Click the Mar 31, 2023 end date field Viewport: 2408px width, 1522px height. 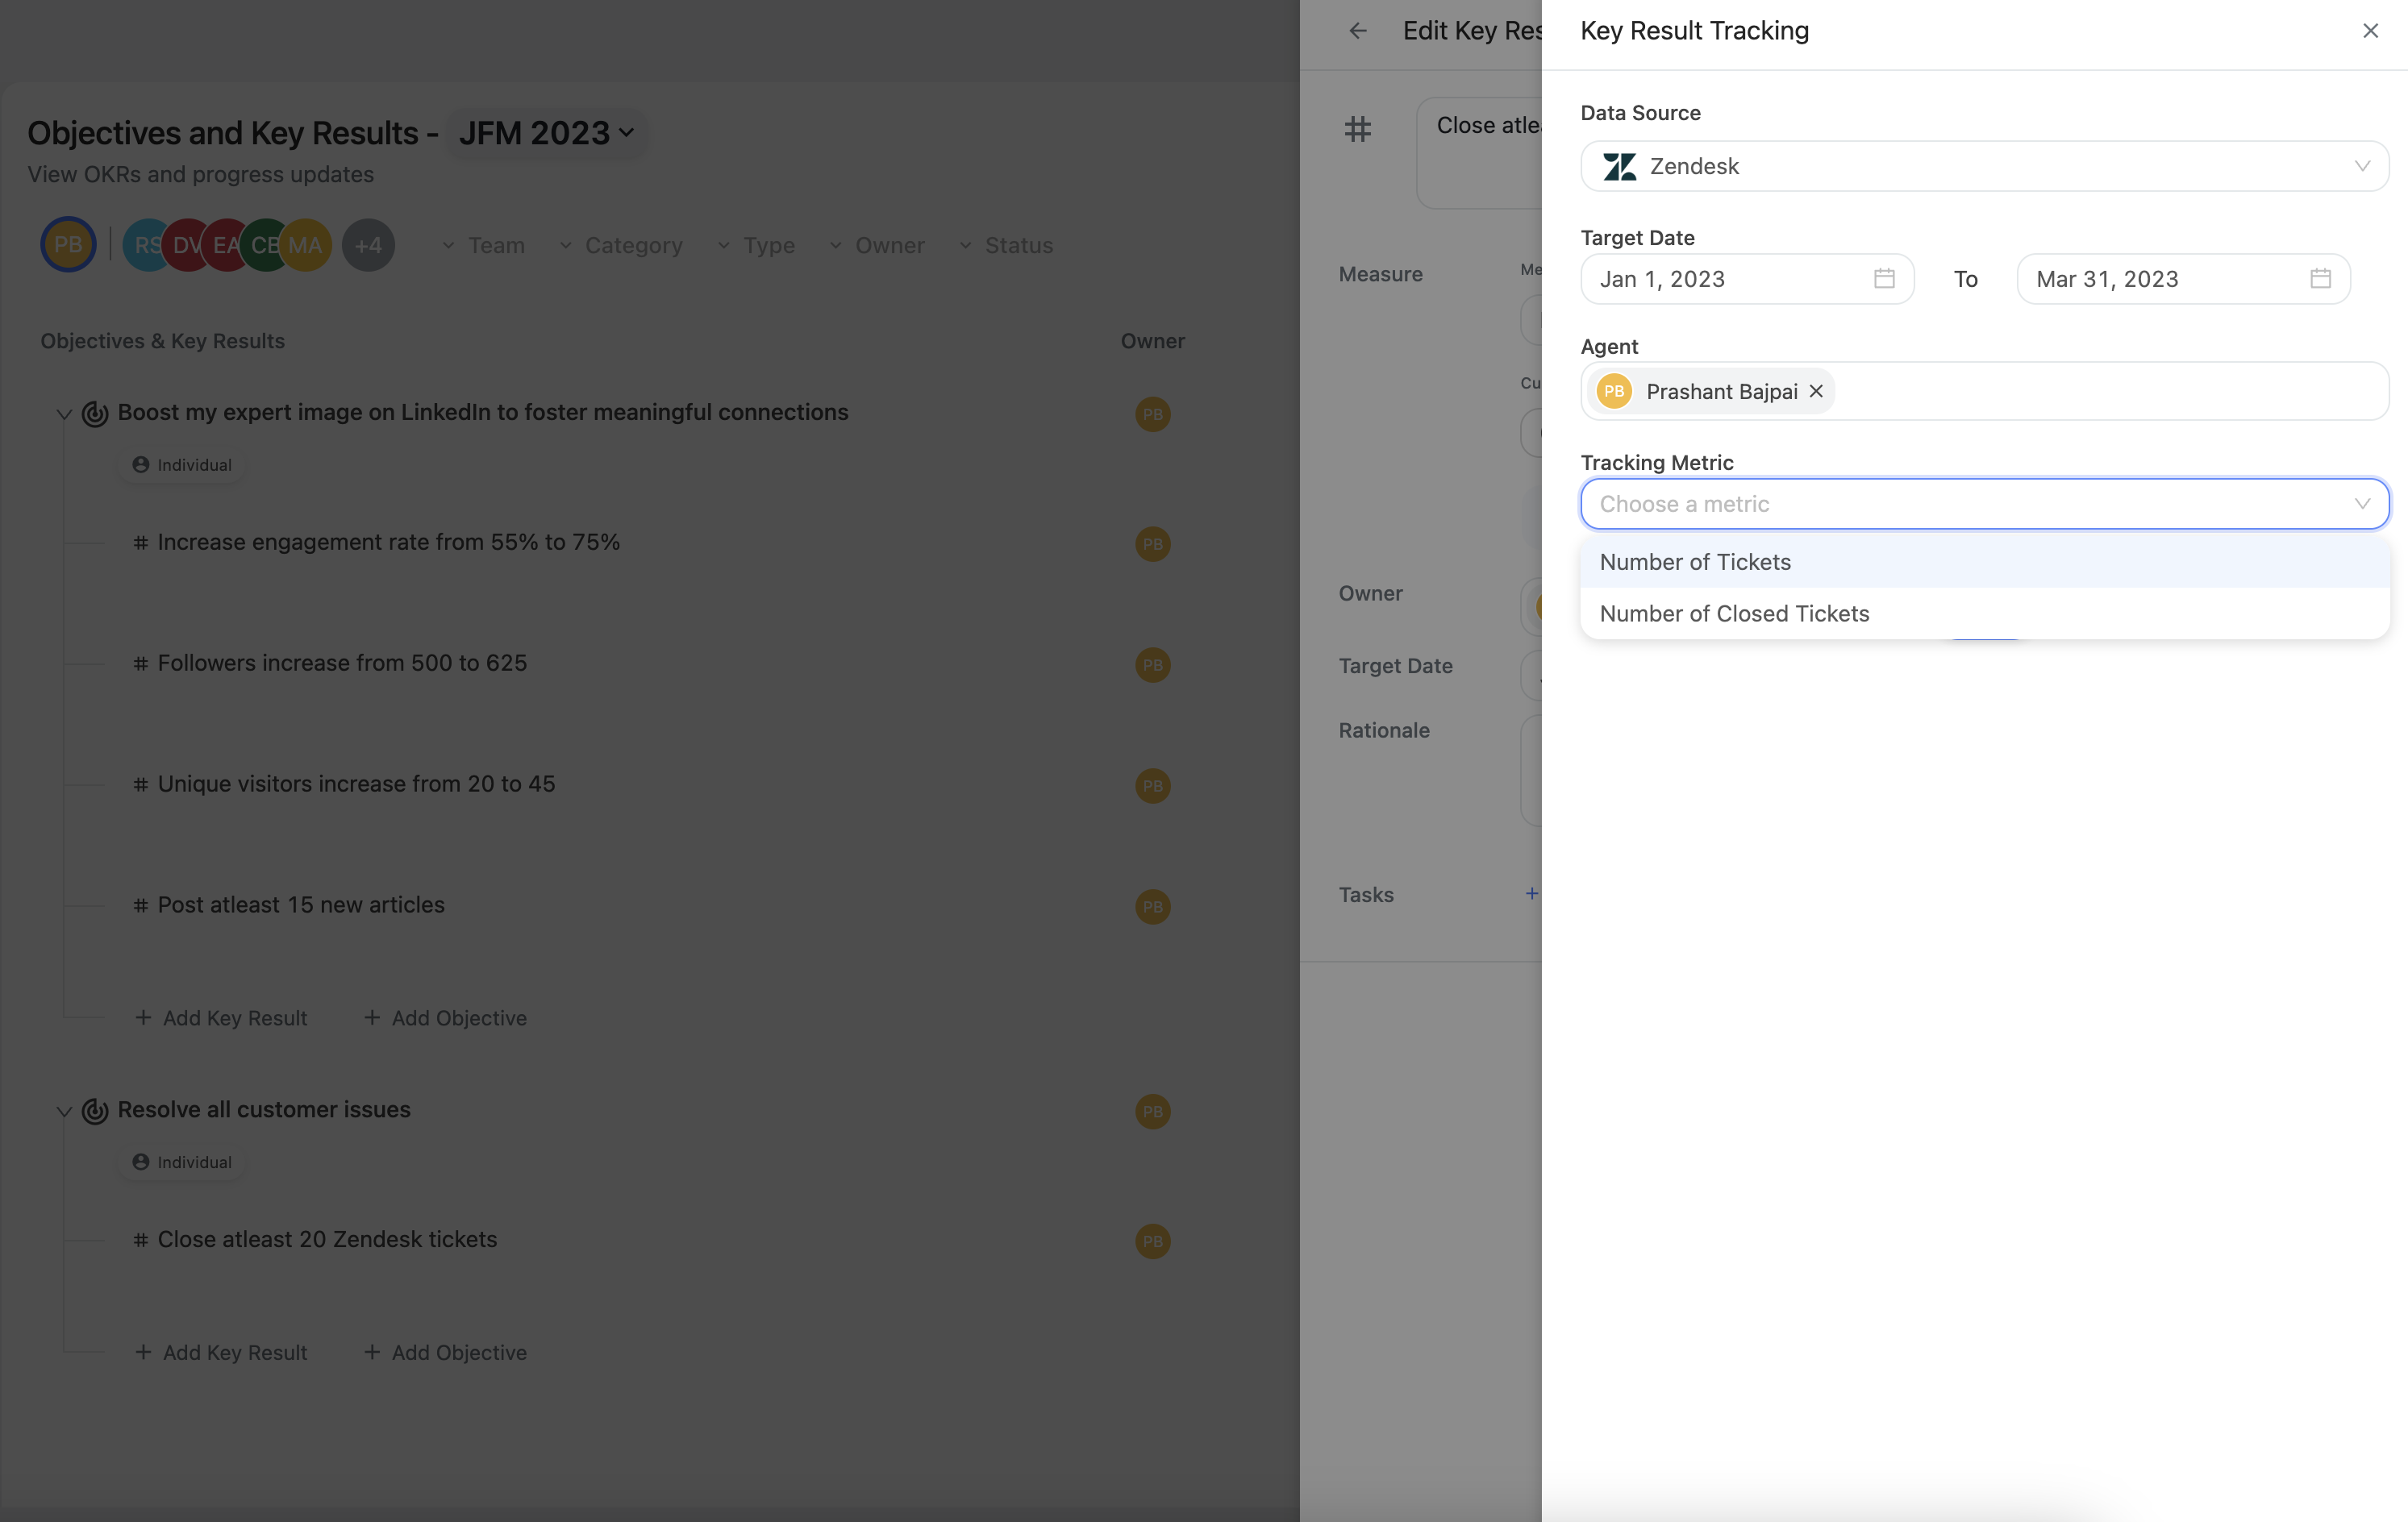2183,279
